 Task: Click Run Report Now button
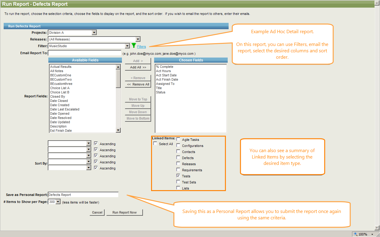(124, 212)
